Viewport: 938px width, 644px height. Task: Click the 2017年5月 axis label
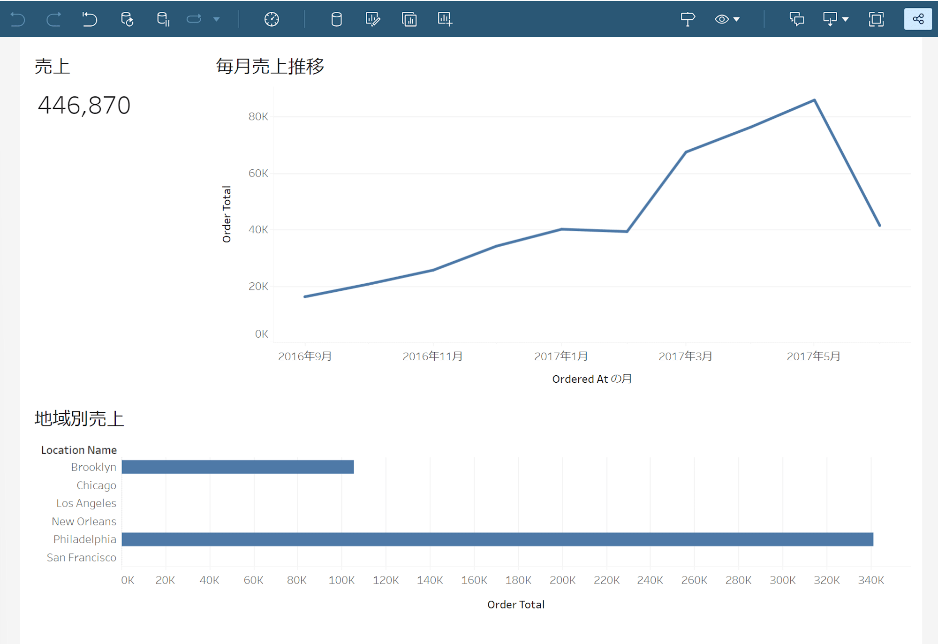[813, 356]
